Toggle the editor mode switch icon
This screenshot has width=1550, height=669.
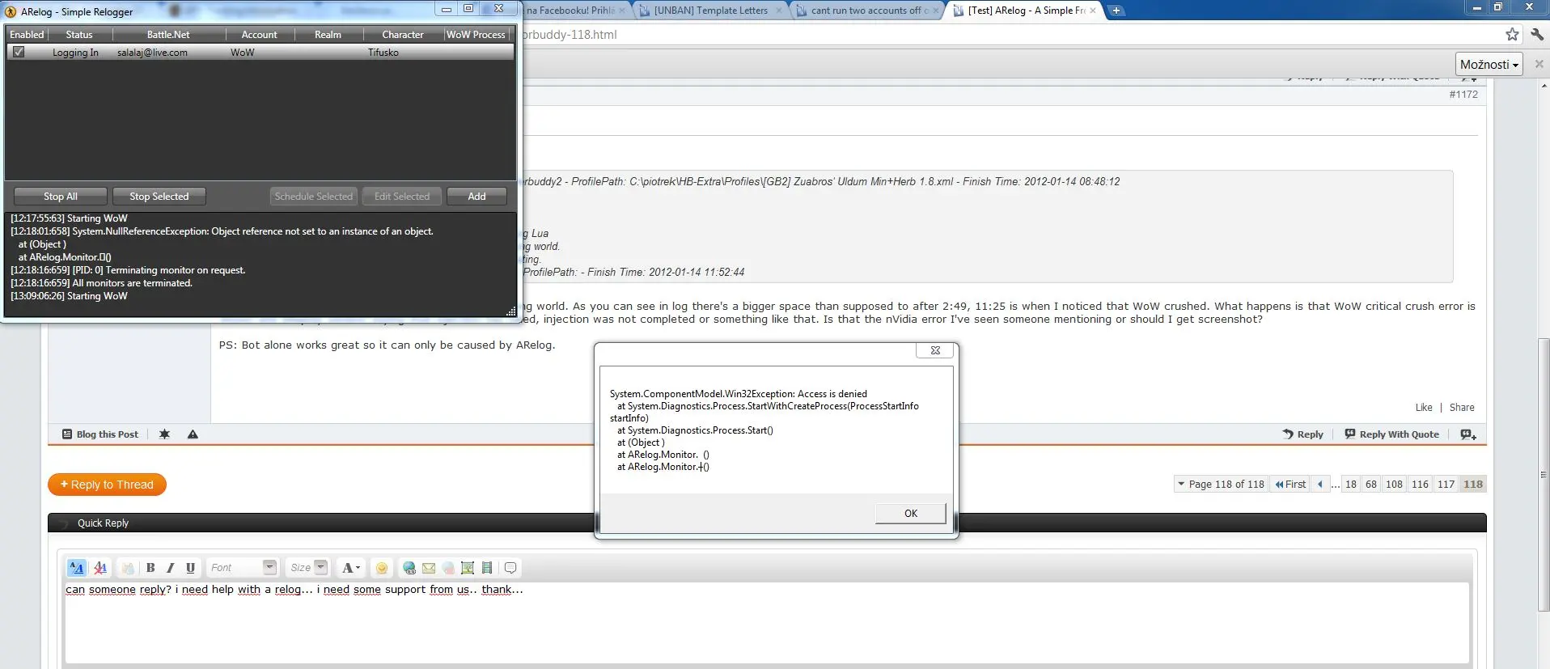coord(77,568)
